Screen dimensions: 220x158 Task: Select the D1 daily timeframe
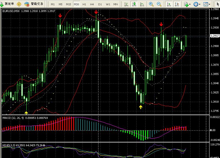click(100, 4)
